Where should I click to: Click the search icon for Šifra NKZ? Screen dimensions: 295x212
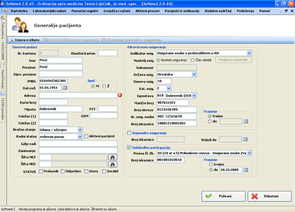coord(113,157)
